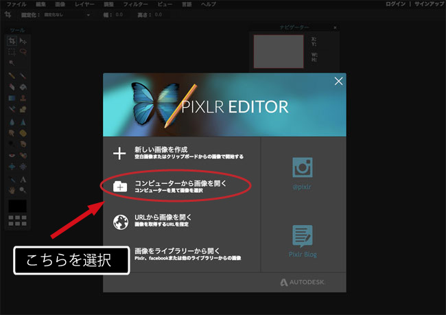Choose 画像をライブラリーから開く option
The height and width of the screenshot is (315, 446).
[188, 254]
